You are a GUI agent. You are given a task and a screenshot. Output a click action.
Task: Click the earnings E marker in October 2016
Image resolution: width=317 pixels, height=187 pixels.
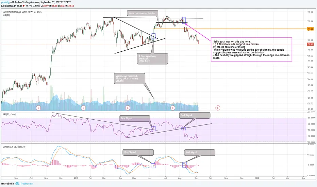pos(38,108)
